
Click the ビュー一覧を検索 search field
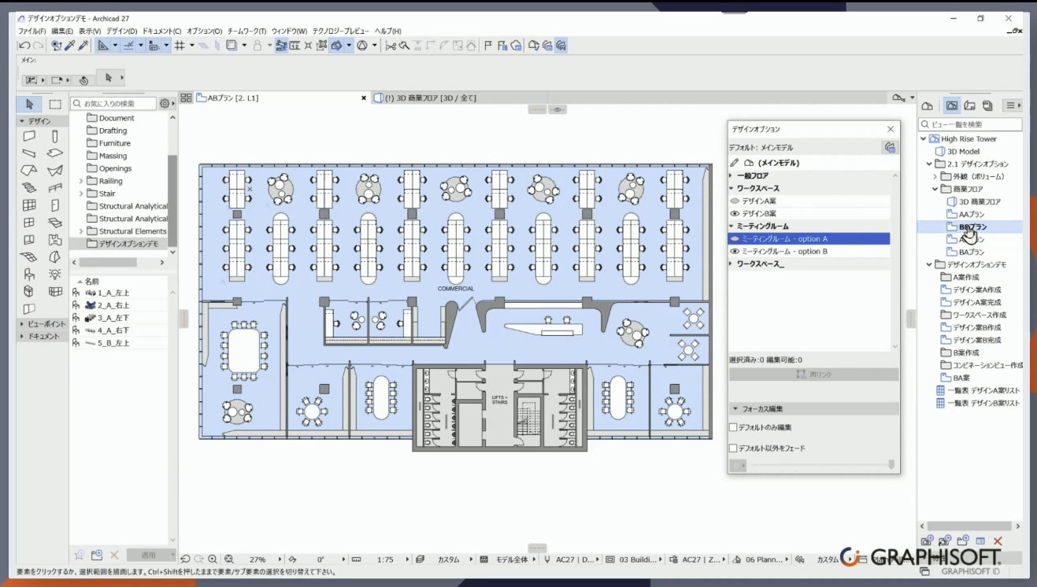coord(968,124)
